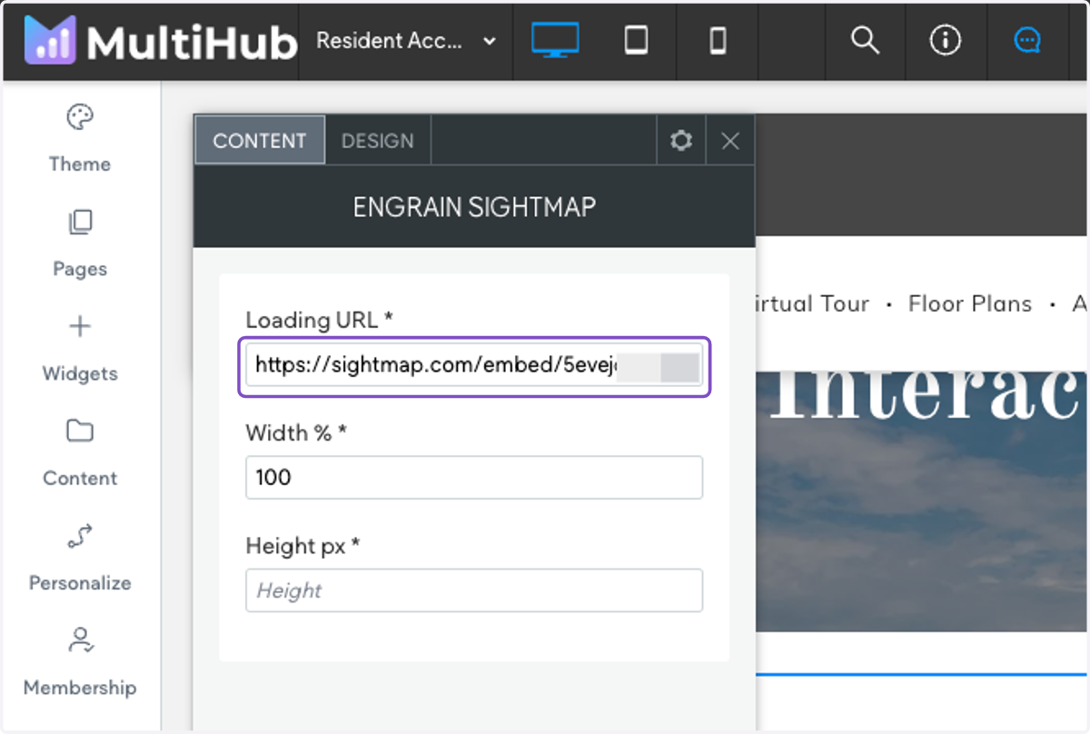Click the Width % input field
Viewport: 1090px width, 734px height.
474,477
